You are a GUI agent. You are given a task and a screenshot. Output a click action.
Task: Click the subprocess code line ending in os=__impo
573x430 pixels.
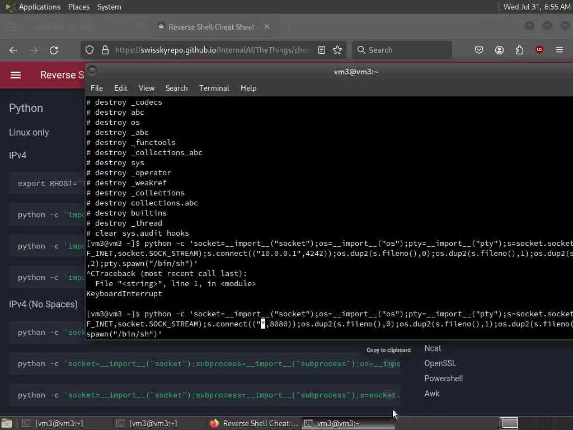pos(205,364)
